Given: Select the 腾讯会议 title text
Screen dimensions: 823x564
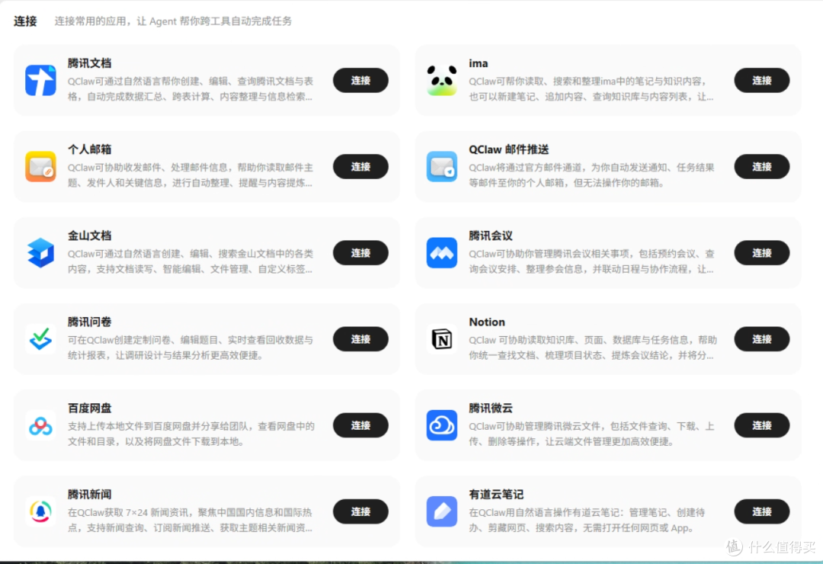Looking at the screenshot, I should tap(490, 236).
